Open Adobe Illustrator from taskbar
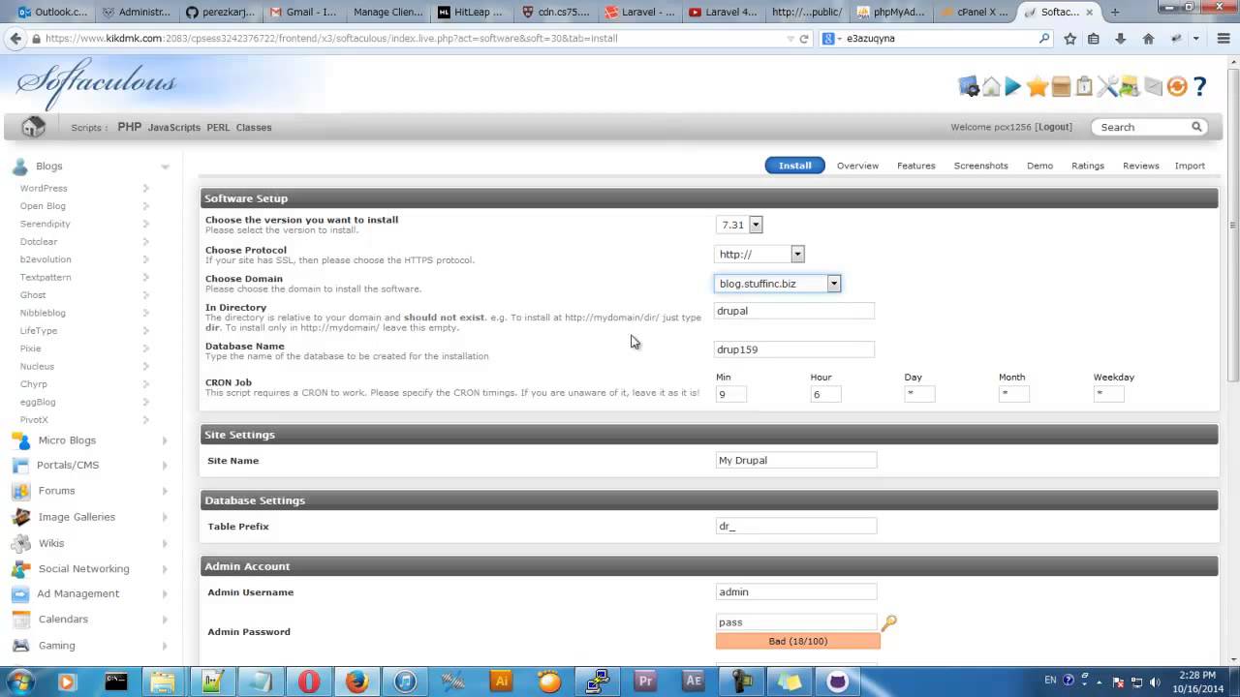This screenshot has width=1240, height=697. [501, 682]
